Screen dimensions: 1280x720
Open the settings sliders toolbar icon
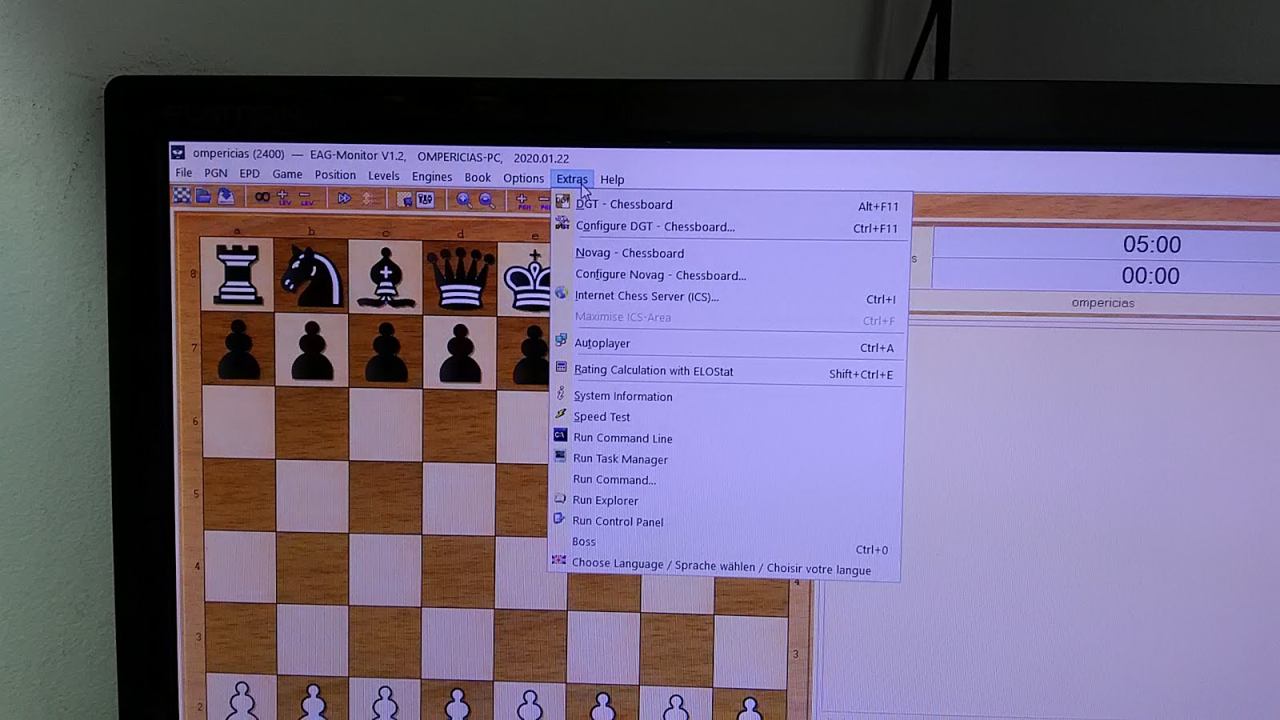[426, 199]
